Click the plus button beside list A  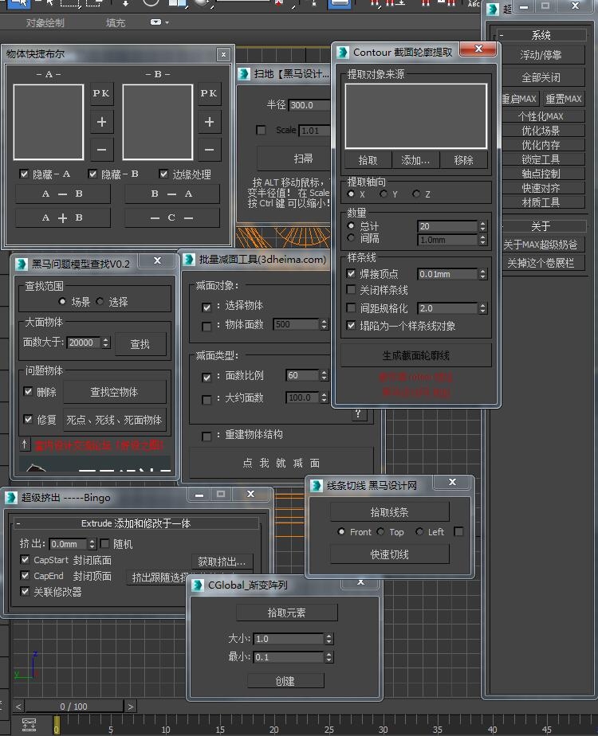(101, 123)
